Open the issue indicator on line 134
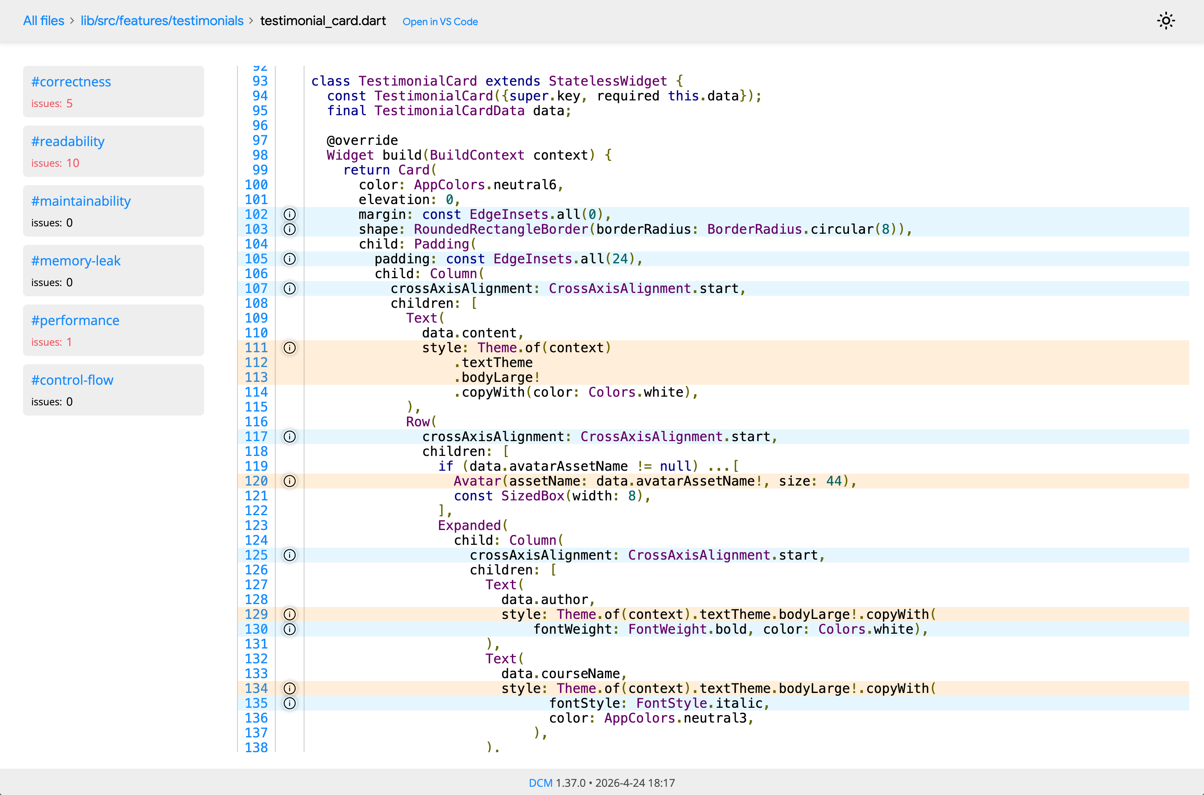The height and width of the screenshot is (795, 1204). point(289,688)
